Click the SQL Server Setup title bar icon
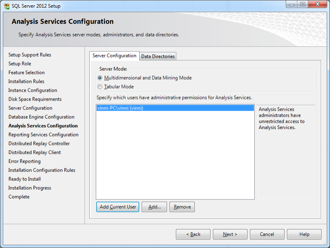This screenshot has height=248, width=330. point(6,6)
